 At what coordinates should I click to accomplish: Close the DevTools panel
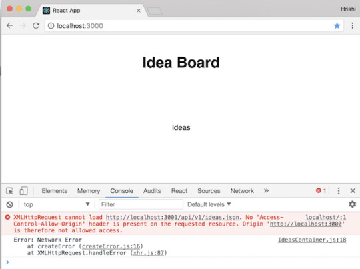click(x=353, y=191)
